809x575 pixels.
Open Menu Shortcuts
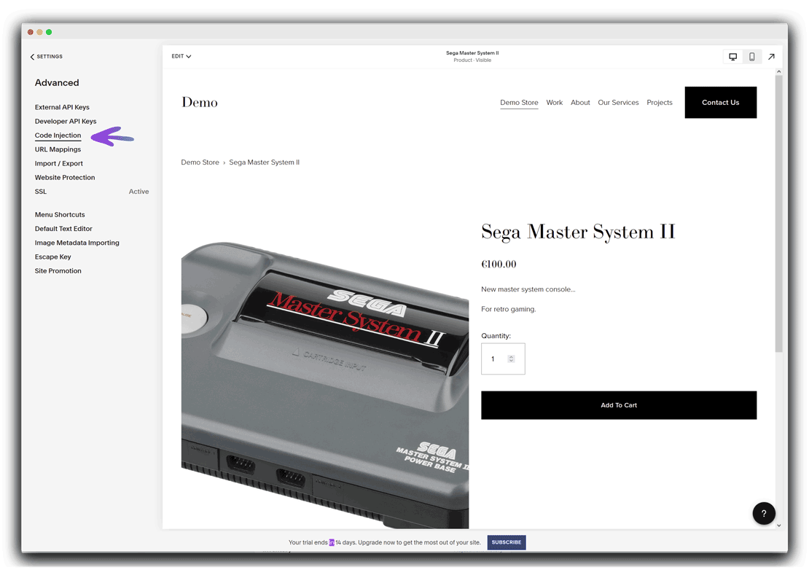[x=60, y=214]
